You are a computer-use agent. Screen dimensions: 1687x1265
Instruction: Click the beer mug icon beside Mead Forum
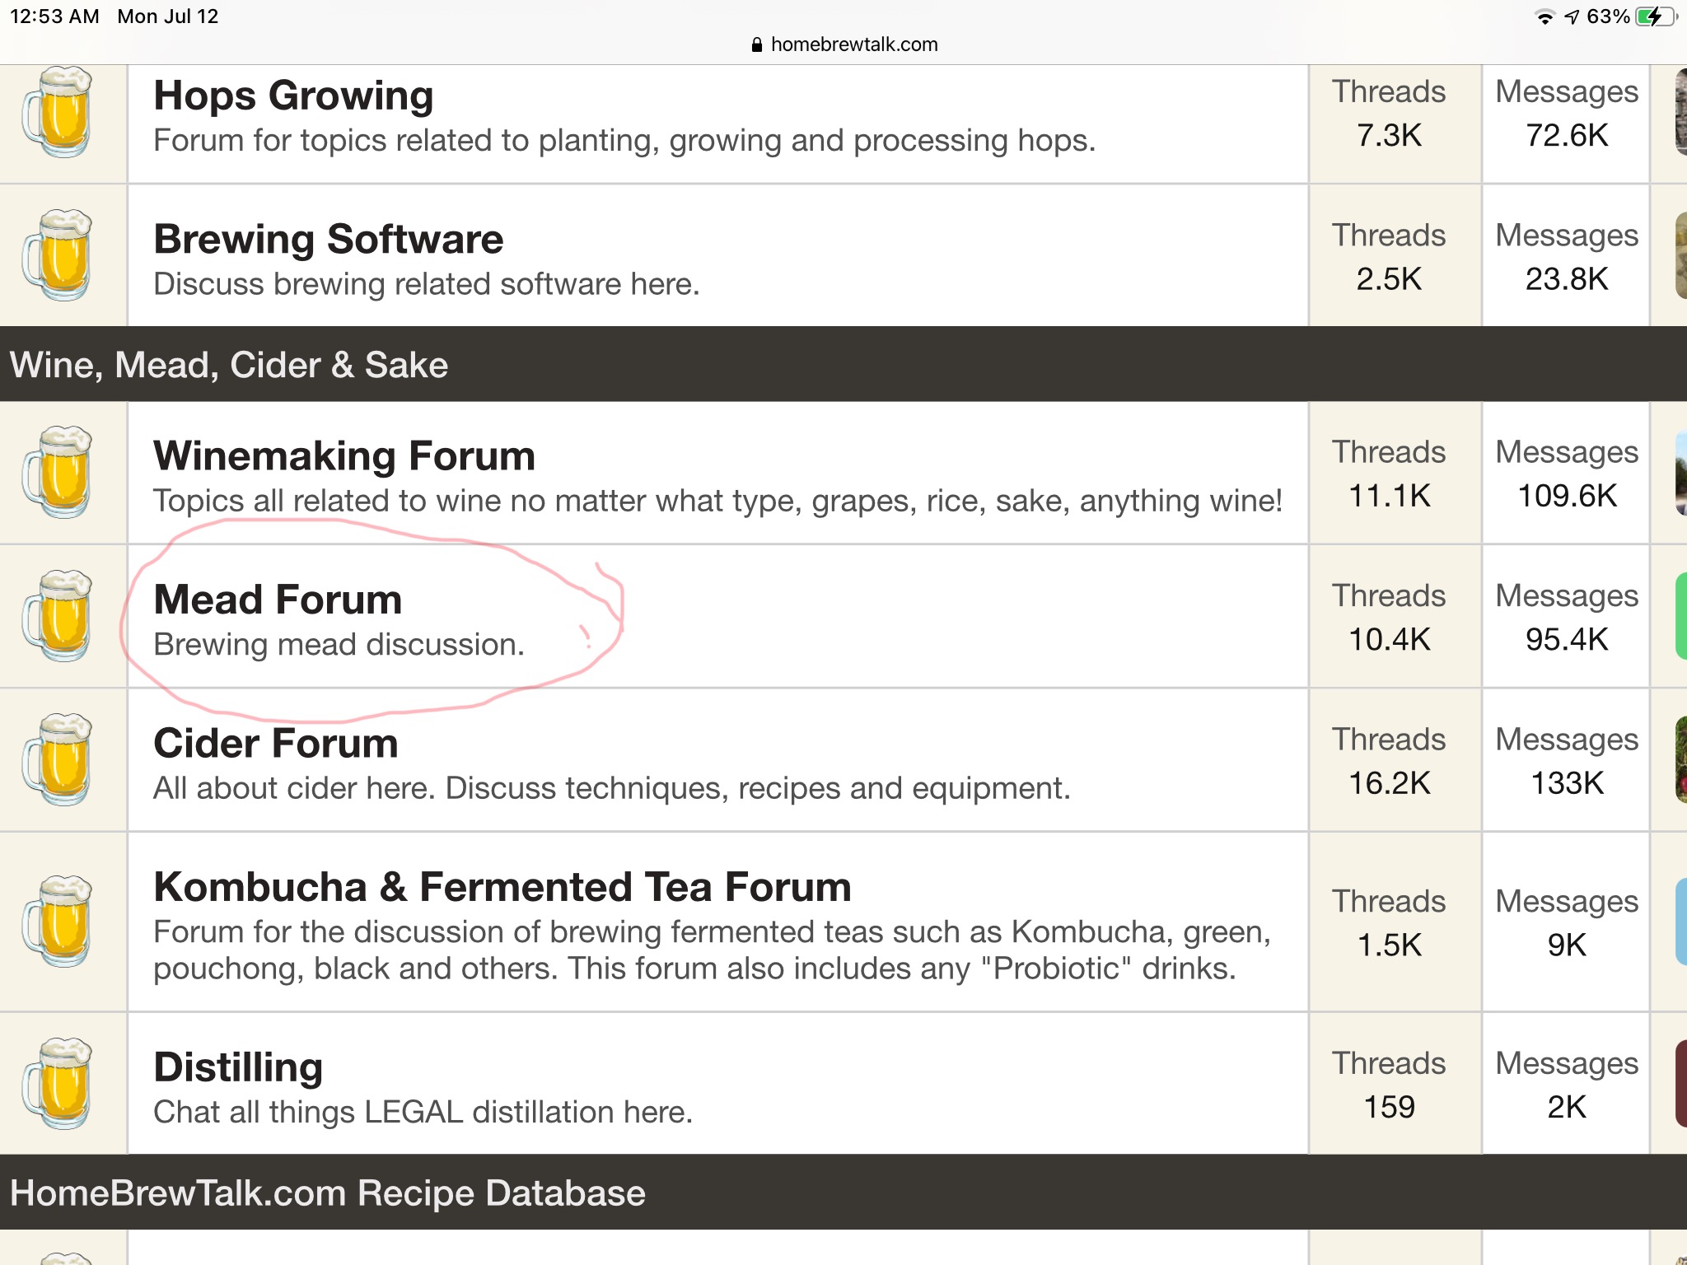[x=58, y=616]
